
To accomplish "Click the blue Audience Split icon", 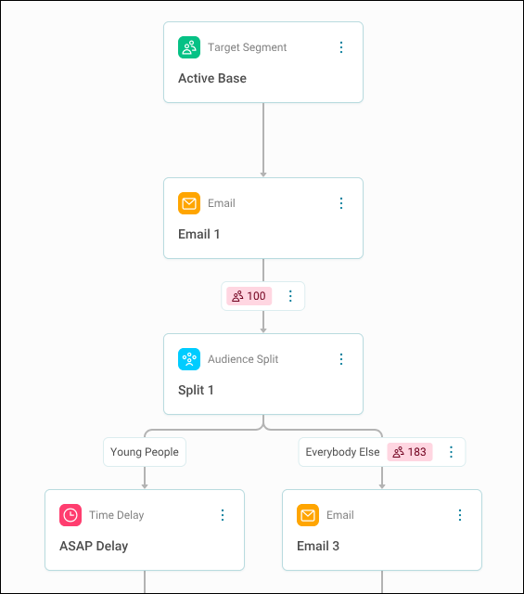I will tap(189, 359).
